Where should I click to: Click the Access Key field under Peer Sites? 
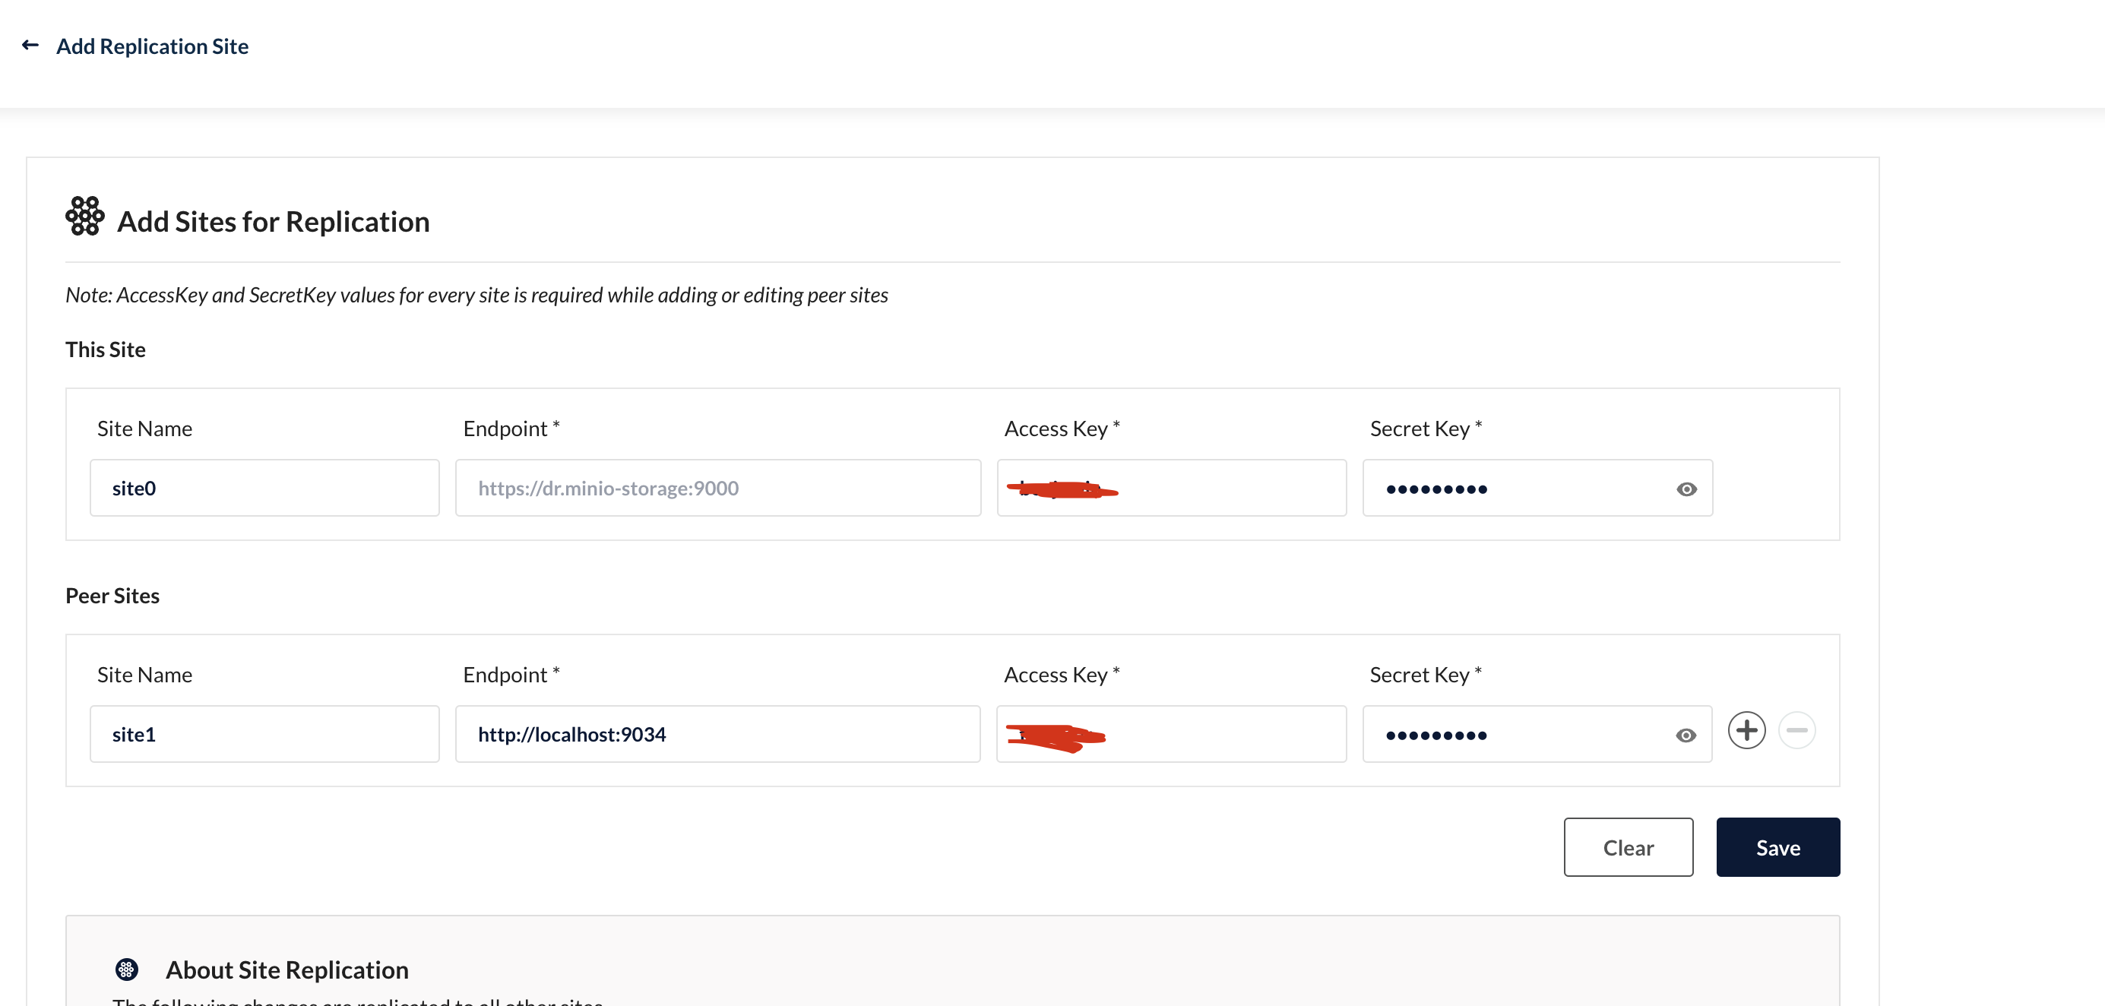pyautogui.click(x=1170, y=734)
